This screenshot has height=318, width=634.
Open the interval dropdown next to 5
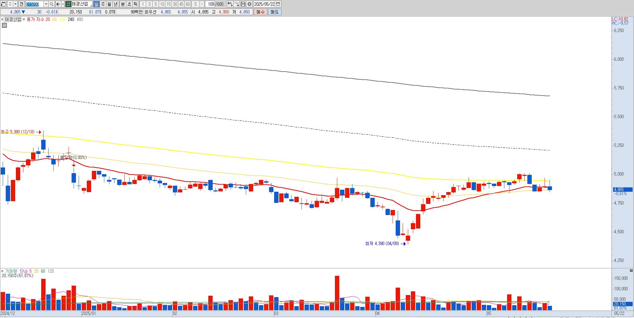202,4
